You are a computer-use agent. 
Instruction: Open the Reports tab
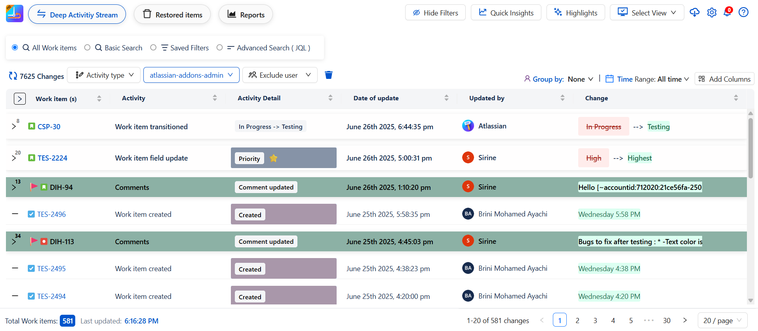click(x=246, y=15)
